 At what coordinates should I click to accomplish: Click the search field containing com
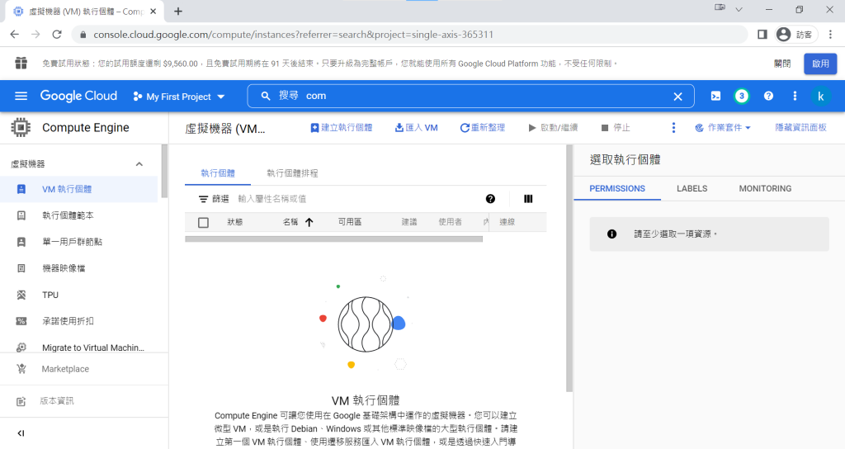coord(470,96)
